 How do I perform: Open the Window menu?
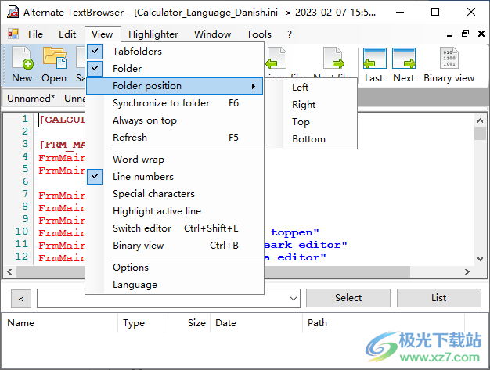[x=212, y=34]
